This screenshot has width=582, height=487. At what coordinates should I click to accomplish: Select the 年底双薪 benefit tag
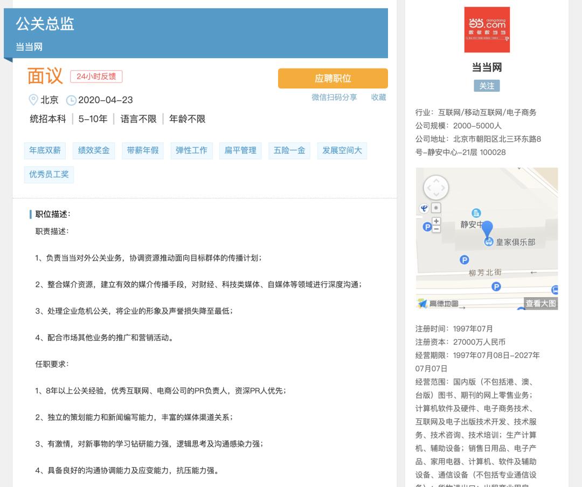point(45,150)
